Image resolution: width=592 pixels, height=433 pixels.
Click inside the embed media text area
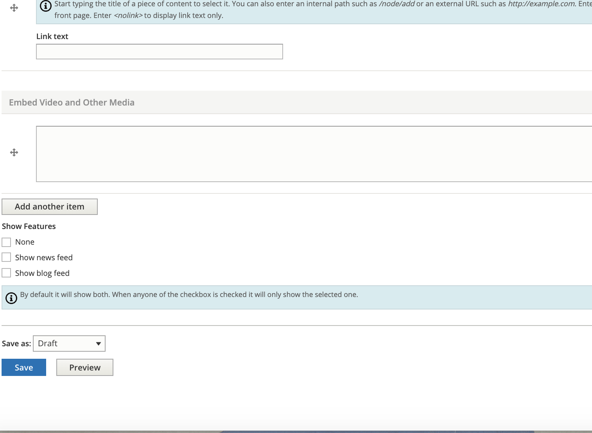[274, 154]
